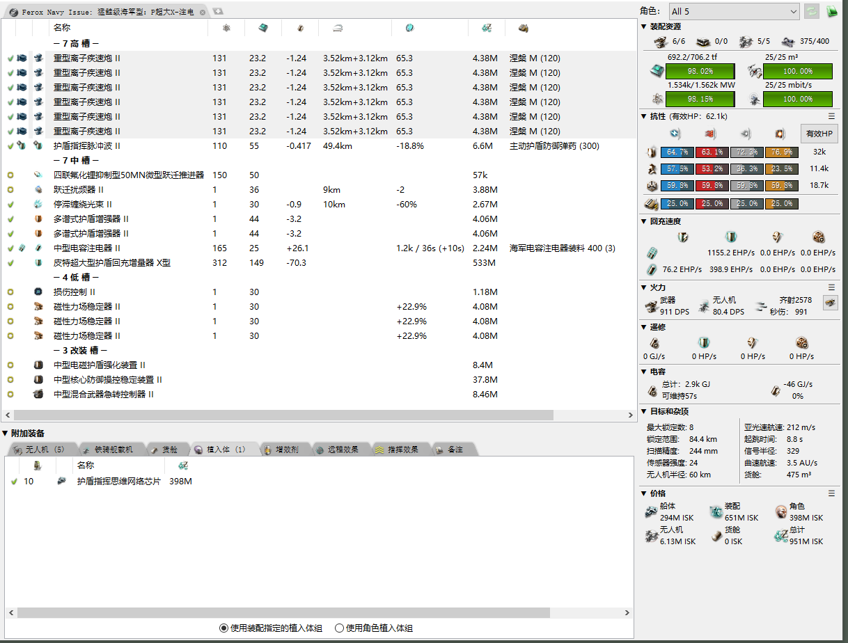Close the Ferox Navy Issue fit tab

pyautogui.click(x=202, y=13)
